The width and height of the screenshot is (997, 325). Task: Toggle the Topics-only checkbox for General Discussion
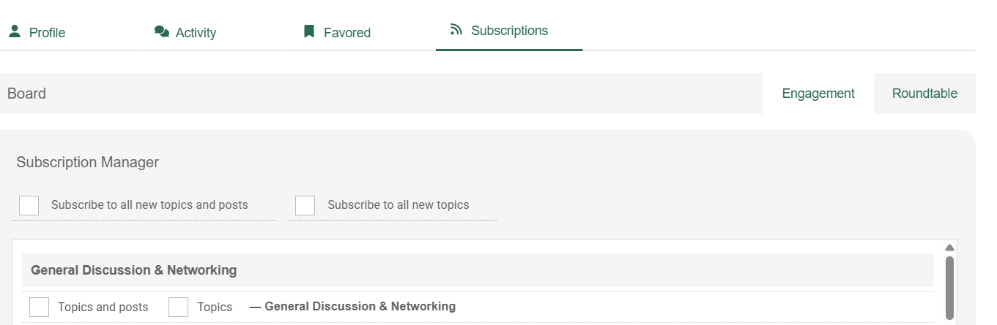pos(179,307)
